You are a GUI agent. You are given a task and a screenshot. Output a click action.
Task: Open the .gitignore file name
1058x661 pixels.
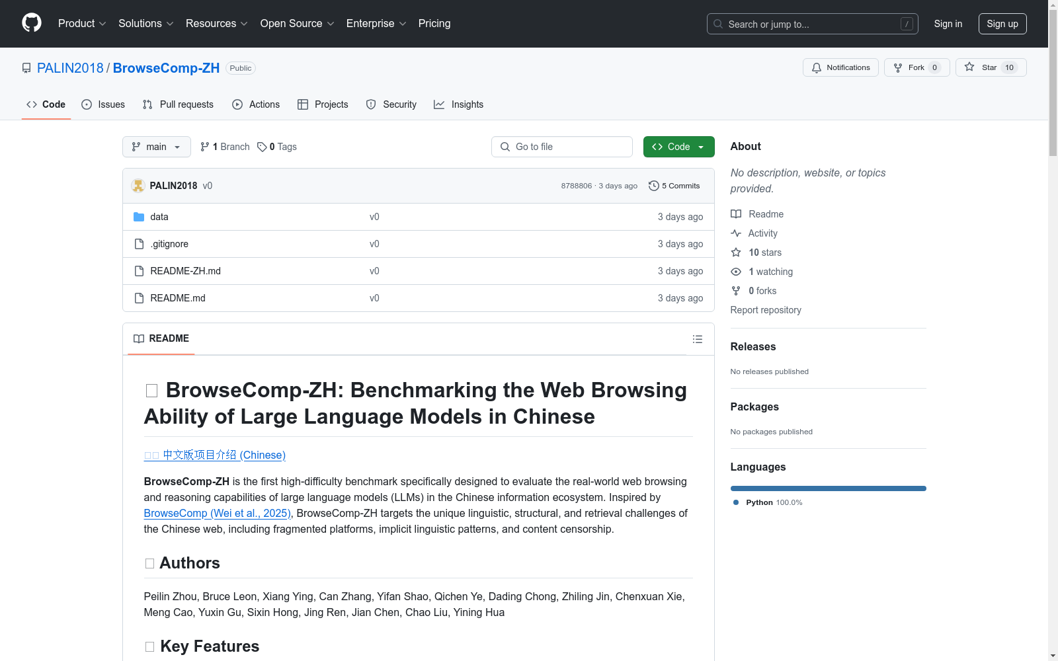click(x=169, y=244)
